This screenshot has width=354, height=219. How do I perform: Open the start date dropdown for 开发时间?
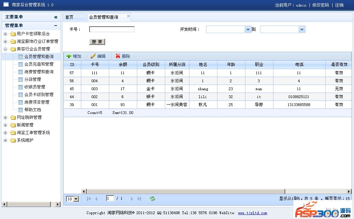tap(248, 29)
